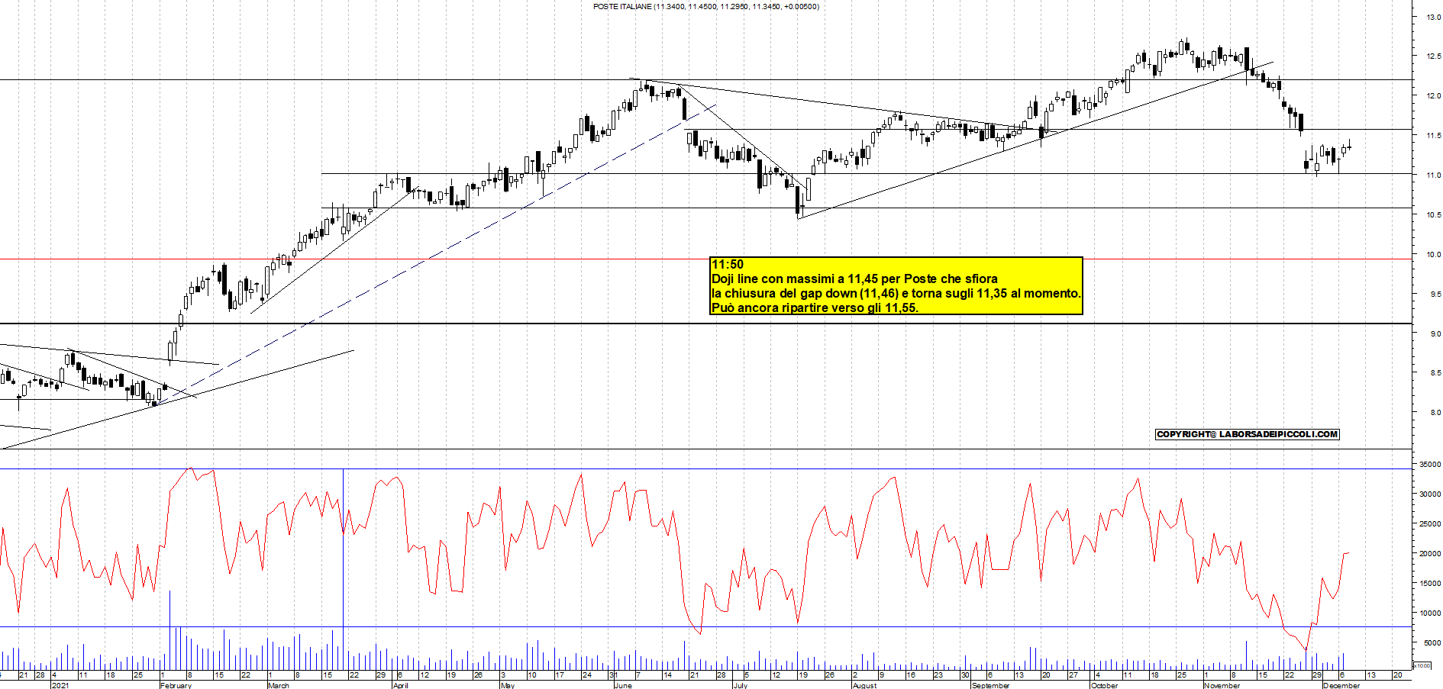Click the February month label
The image size is (1443, 689).
[176, 685]
